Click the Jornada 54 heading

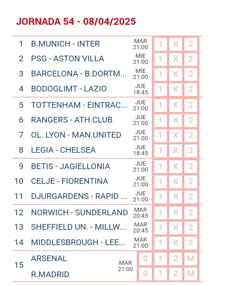pyautogui.click(x=76, y=22)
